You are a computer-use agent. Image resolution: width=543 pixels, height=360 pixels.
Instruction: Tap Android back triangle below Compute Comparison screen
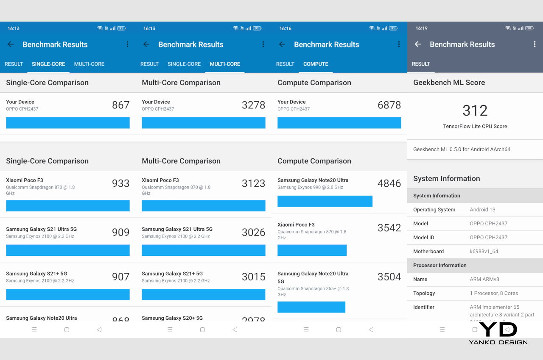click(371, 330)
